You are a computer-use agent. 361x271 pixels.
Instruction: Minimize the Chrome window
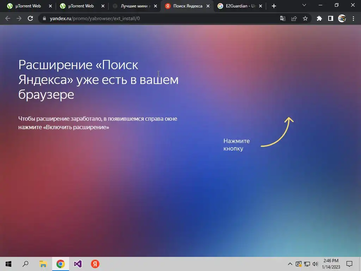click(320, 5)
